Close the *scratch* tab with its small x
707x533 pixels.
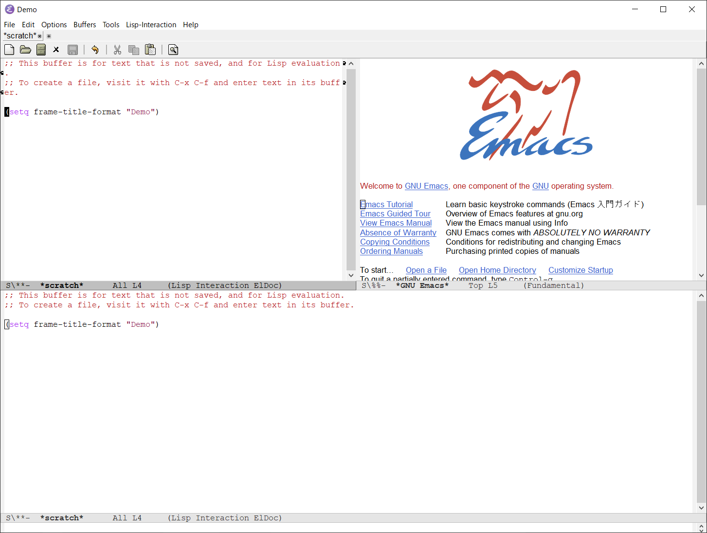point(40,36)
